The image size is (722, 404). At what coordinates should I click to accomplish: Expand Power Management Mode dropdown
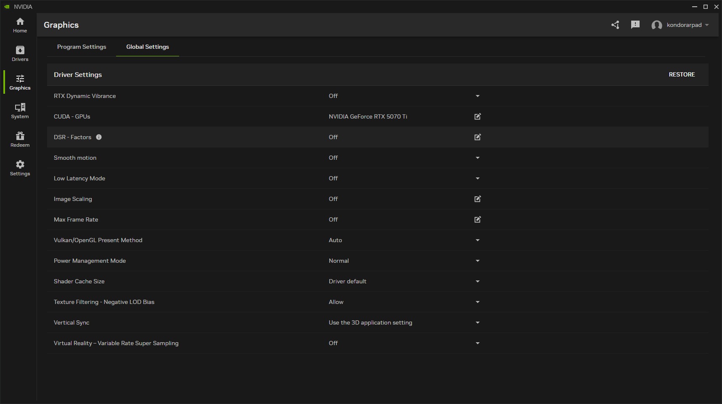coord(478,261)
